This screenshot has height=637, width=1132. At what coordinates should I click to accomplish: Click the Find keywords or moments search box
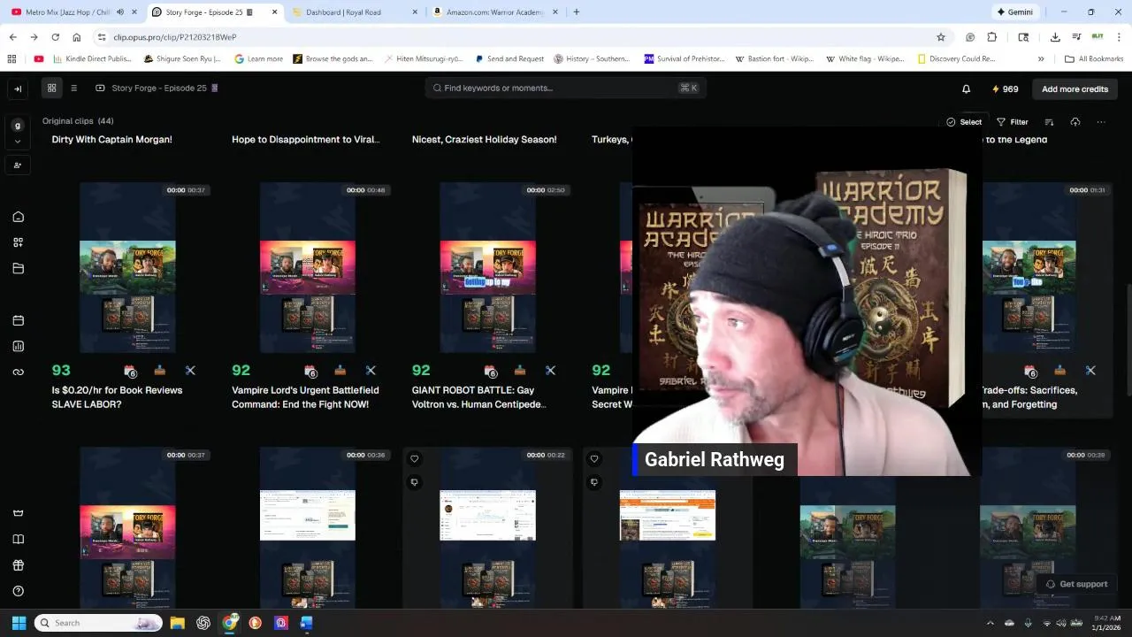click(565, 88)
